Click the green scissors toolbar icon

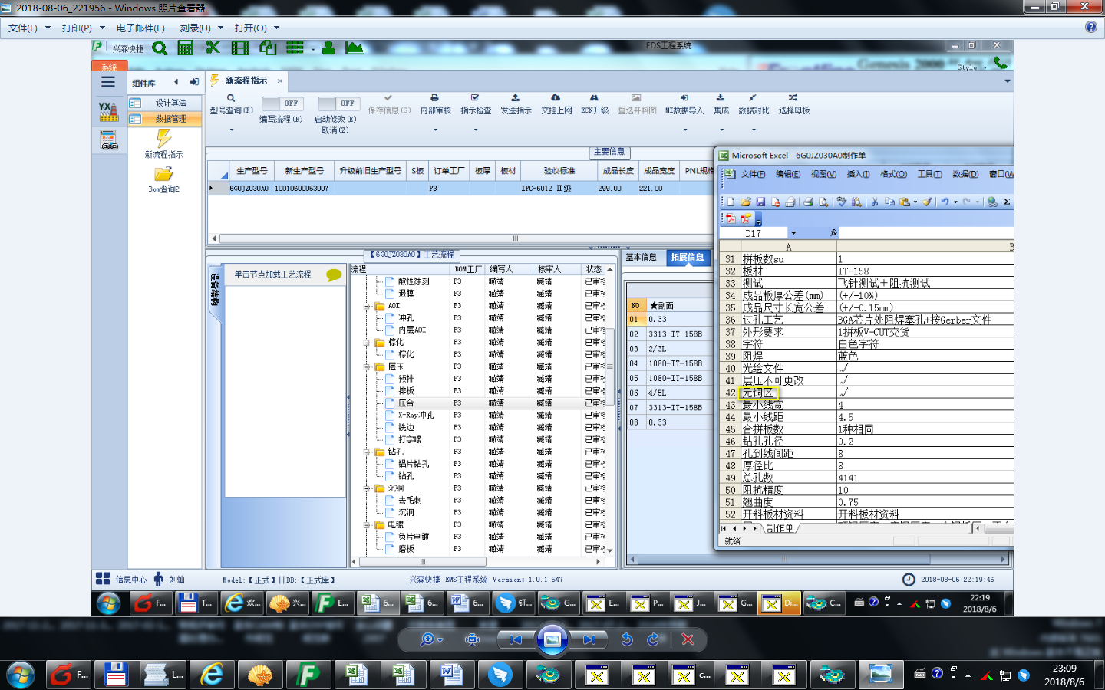(x=213, y=48)
